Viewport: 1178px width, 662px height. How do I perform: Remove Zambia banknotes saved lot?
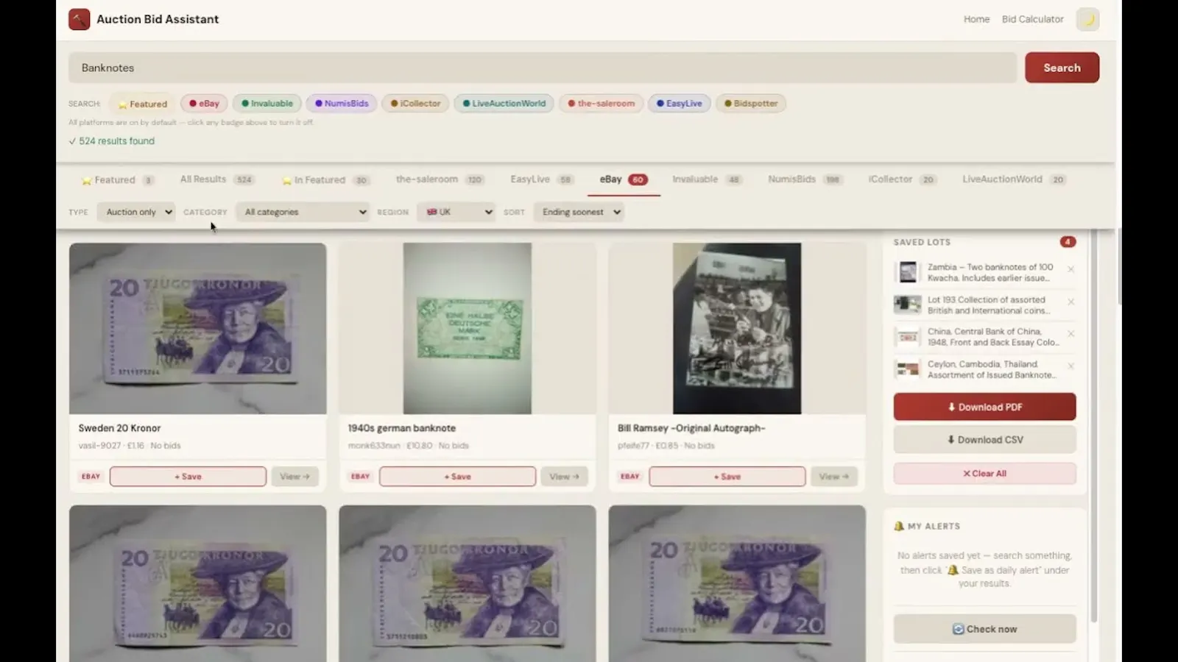tap(1071, 269)
